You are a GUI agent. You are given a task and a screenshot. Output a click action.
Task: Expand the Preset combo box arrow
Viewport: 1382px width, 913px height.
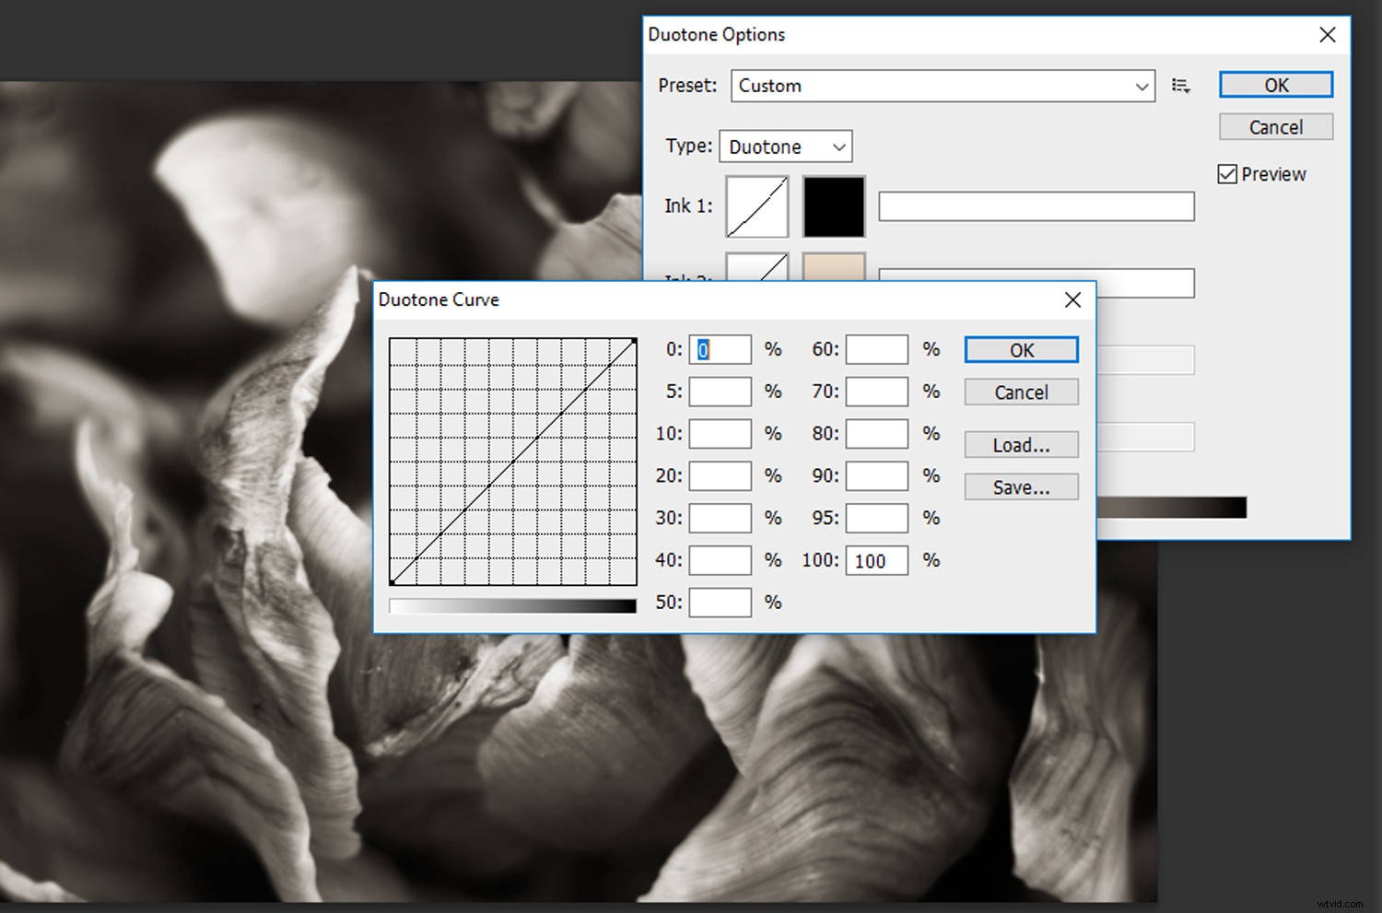pos(1142,86)
